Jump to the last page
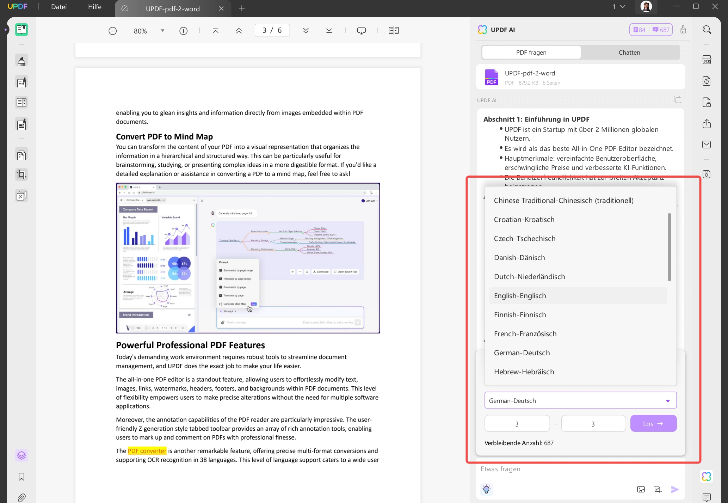Viewport: 728px width, 503px height. click(329, 31)
